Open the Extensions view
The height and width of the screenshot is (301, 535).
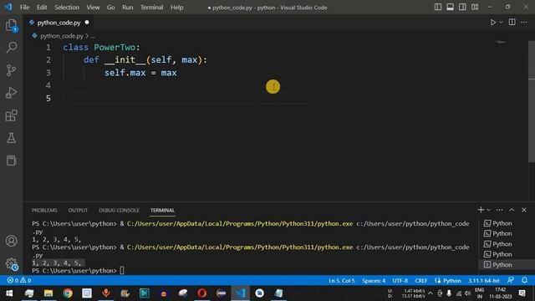click(11, 115)
